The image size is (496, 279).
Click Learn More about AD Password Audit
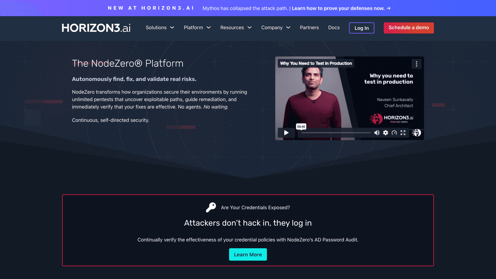pyautogui.click(x=248, y=255)
